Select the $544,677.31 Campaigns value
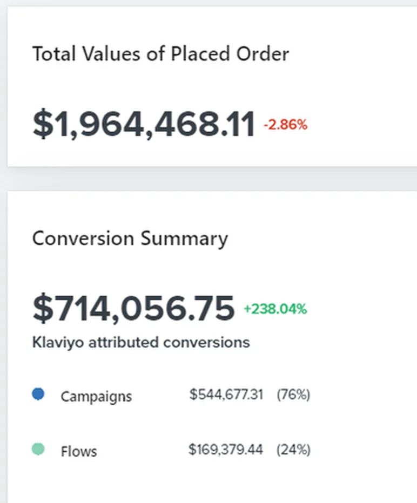Screen dimensions: 417x503 click(226, 395)
